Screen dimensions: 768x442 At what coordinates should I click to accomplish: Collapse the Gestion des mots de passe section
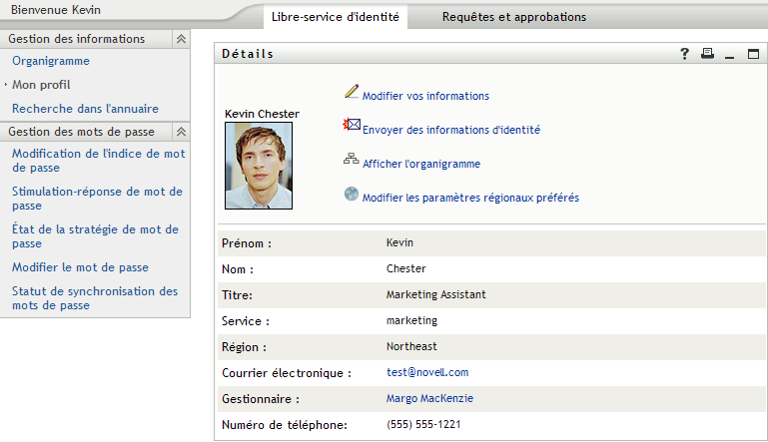click(x=181, y=131)
